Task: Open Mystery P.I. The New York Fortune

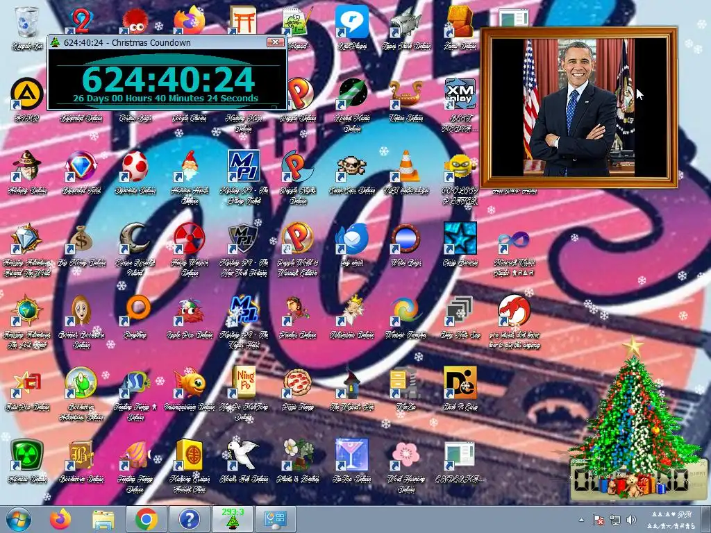Action: point(244,239)
